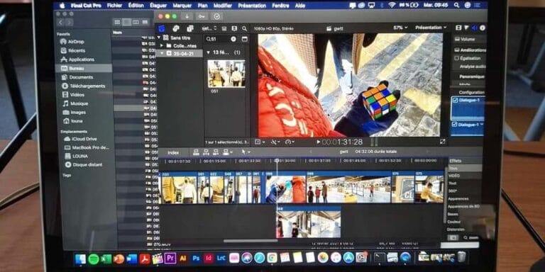Click the import media arrow icon
Image resolution: width=545 pixels, height=272 pixels.
(187, 16)
